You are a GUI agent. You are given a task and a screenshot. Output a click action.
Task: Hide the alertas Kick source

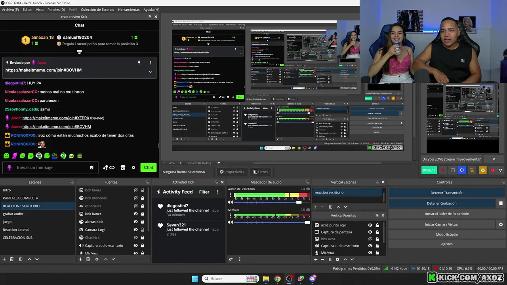click(x=136, y=222)
